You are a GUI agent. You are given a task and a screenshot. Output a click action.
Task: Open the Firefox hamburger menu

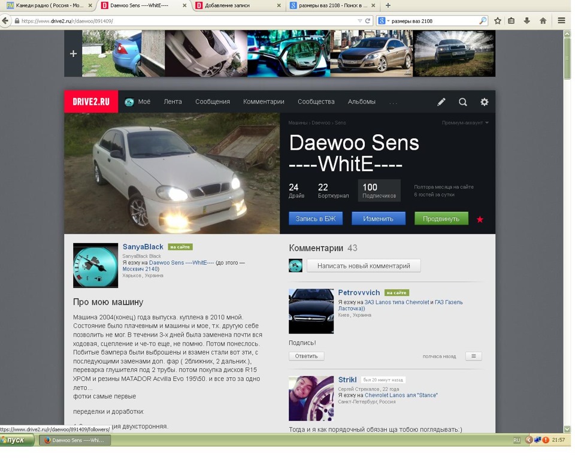point(561,21)
